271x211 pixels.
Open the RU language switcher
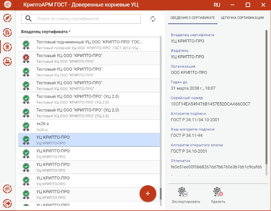pyautogui.click(x=217, y=5)
